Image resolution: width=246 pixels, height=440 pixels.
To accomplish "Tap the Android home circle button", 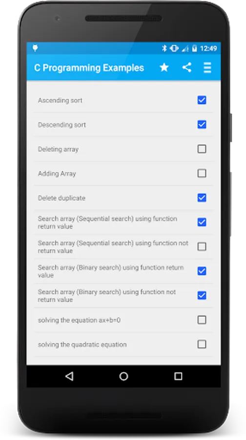I will click(x=123, y=376).
